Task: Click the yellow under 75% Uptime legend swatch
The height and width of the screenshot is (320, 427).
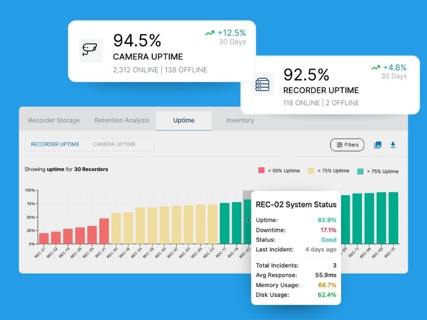Action: (311, 171)
